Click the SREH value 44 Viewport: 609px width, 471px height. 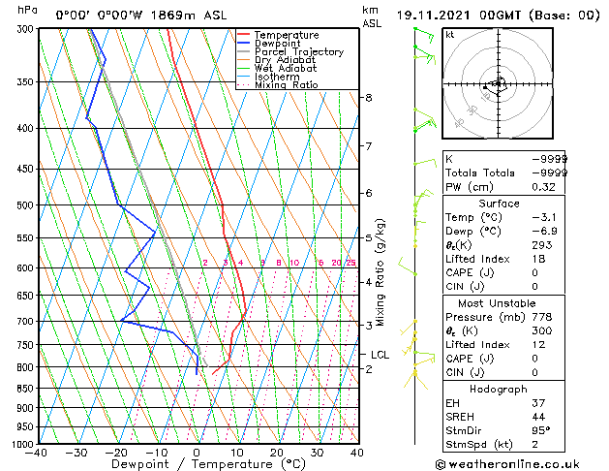click(538, 417)
